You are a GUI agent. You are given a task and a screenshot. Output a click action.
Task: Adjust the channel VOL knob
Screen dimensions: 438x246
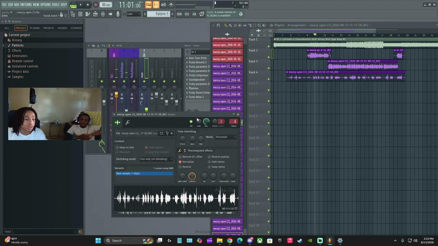[x=206, y=121]
